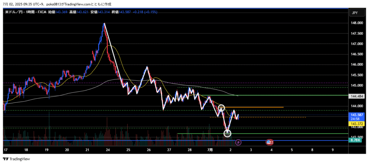Click the purple lightning event icon
Viewport: 369px width, 164px height.
pos(238,142)
